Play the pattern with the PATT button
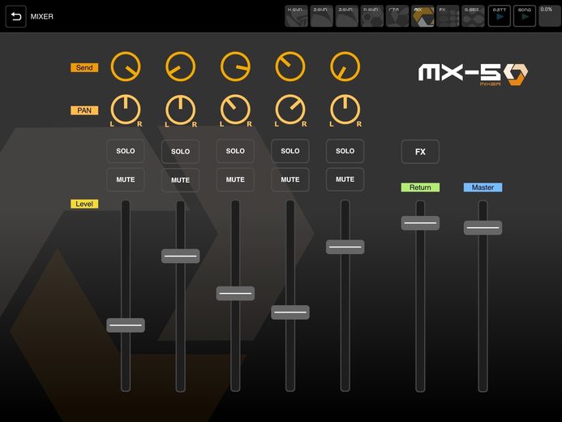562x422 pixels. coord(500,16)
